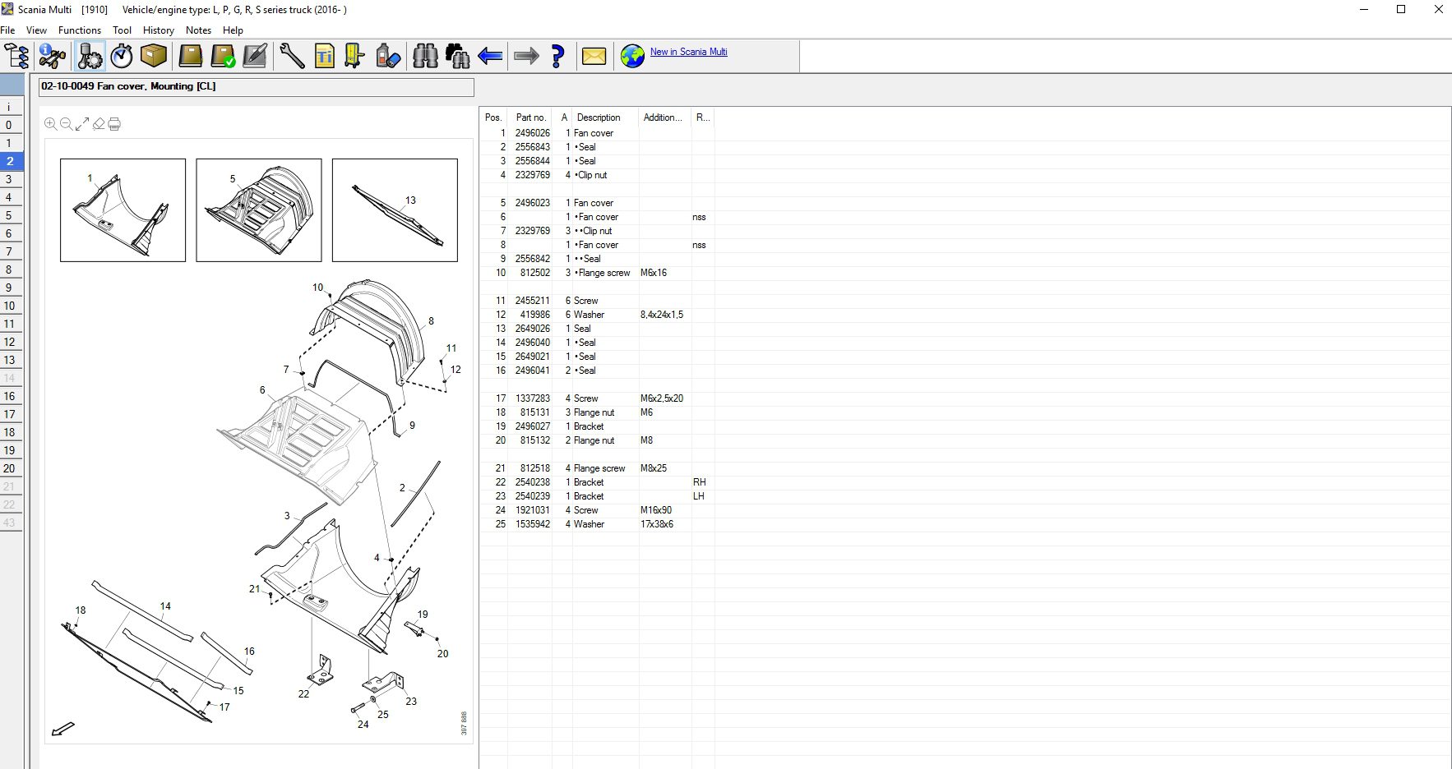The image size is (1452, 769).
Task: Select the wrench tools icon in toolbar
Action: [x=292, y=56]
